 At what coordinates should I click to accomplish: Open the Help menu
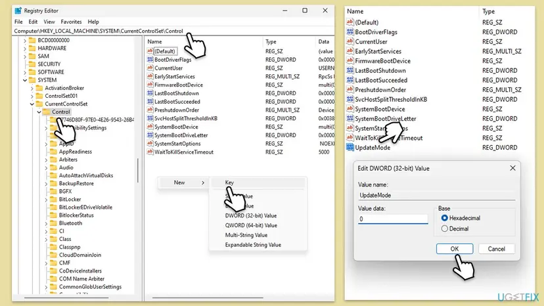tap(93, 22)
